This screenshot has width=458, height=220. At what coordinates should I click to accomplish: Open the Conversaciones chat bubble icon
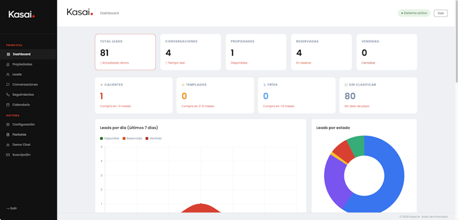(8, 84)
